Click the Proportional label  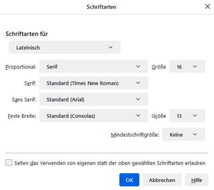point(21,67)
